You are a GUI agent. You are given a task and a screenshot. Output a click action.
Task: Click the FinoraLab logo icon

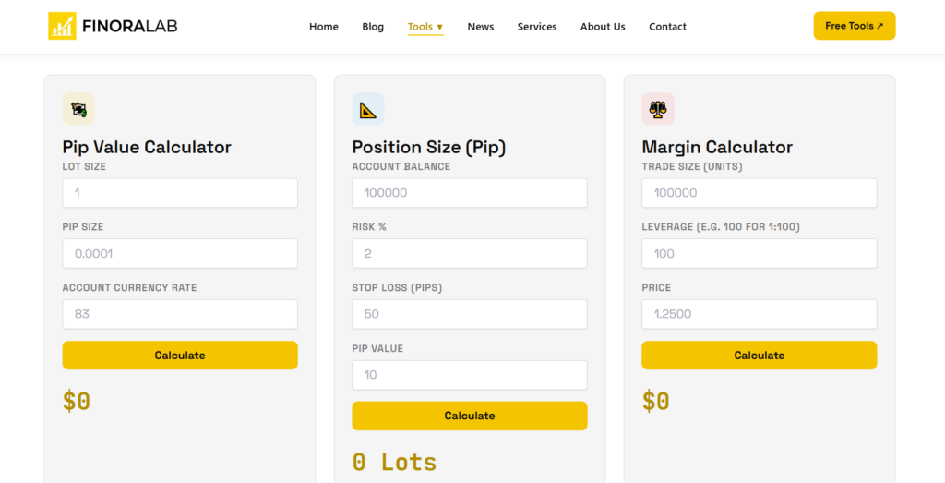(62, 26)
